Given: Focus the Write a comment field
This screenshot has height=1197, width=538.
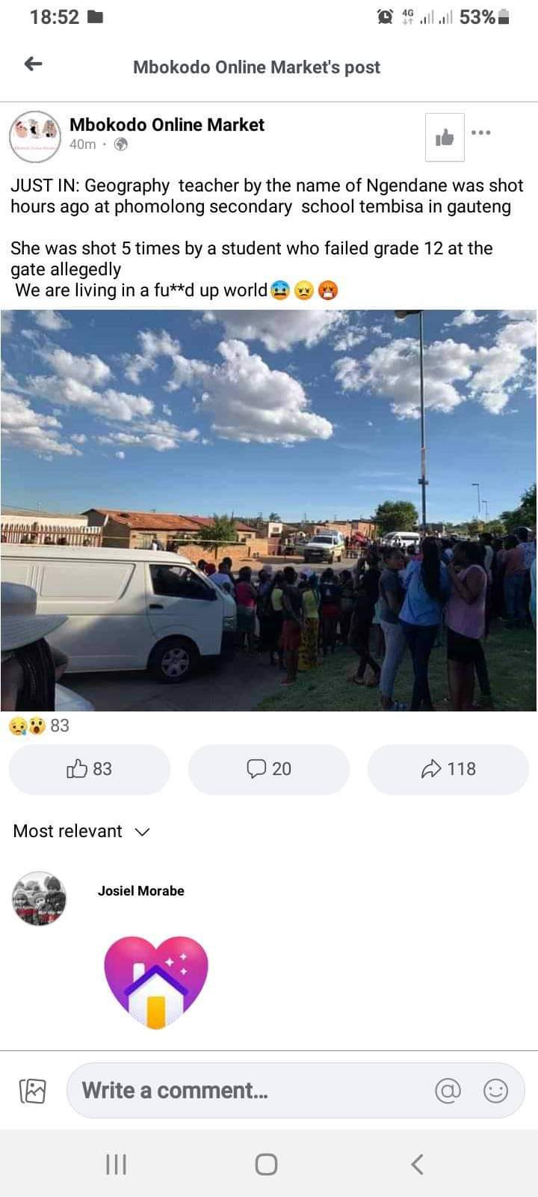Looking at the screenshot, I should (296, 1091).
